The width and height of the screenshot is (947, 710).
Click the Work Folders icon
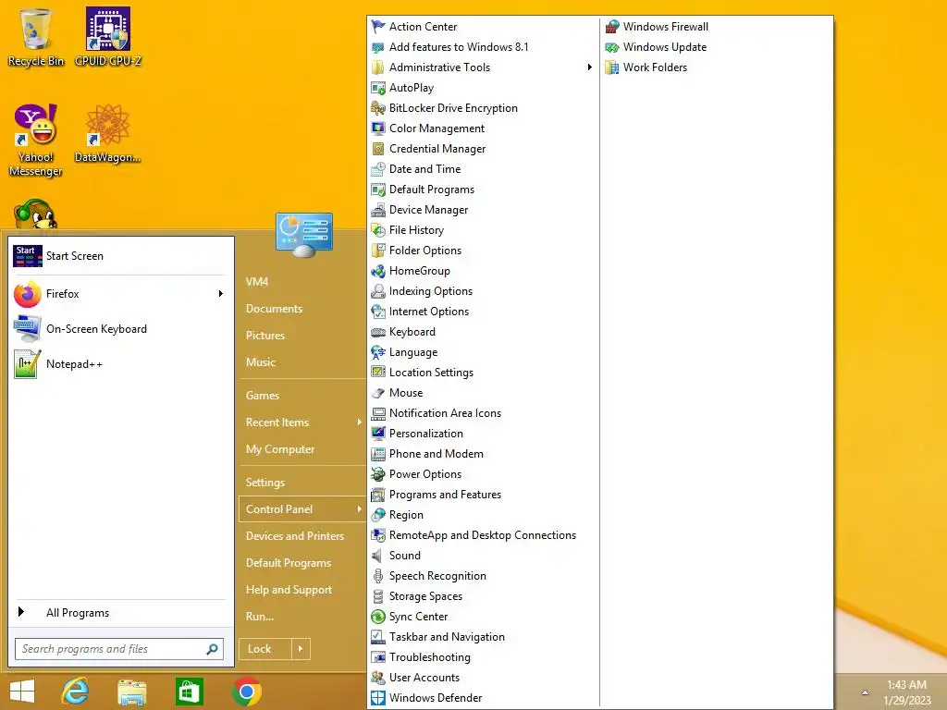click(x=612, y=67)
